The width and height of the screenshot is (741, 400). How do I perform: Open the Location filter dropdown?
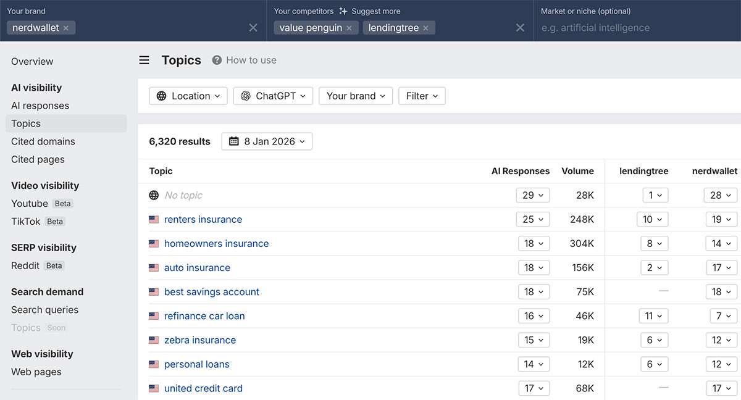[188, 96]
